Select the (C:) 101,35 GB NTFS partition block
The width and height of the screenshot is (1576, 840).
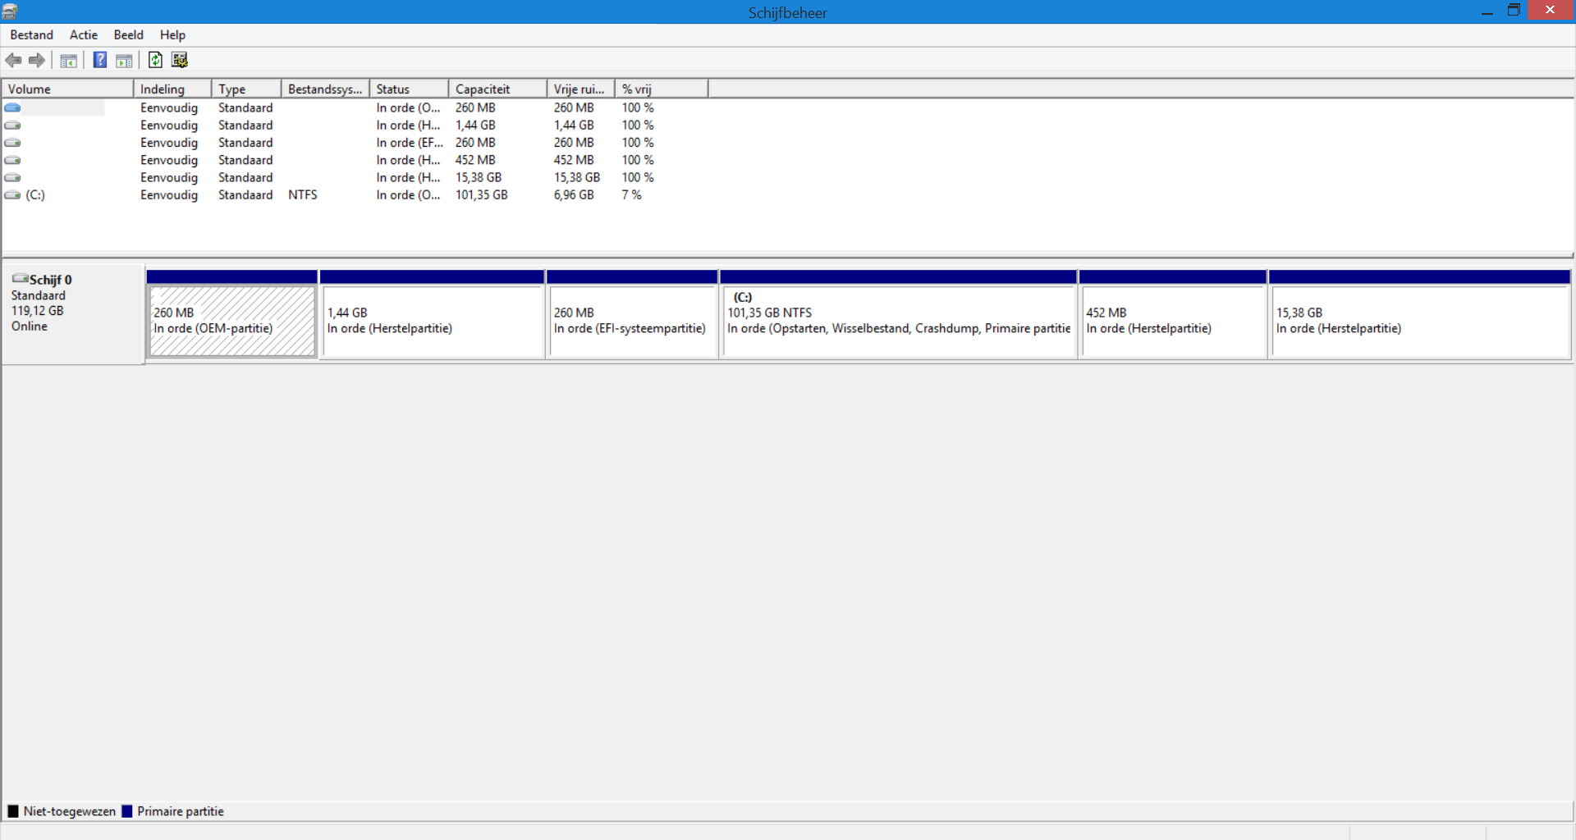coord(899,320)
